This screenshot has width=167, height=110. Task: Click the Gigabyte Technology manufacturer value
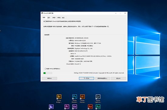coord(83,49)
